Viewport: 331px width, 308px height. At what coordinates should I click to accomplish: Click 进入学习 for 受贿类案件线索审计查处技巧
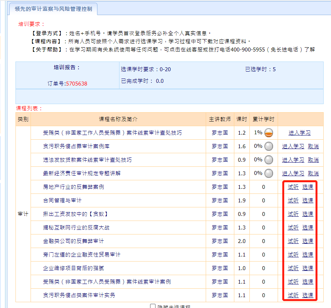(x=300, y=133)
